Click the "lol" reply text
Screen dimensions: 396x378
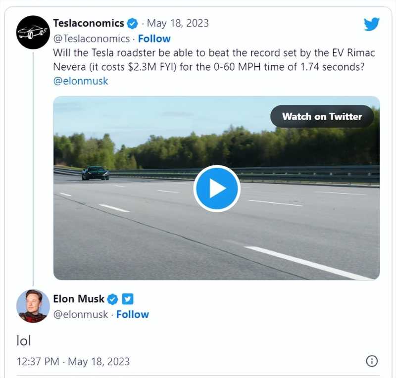tap(24, 340)
